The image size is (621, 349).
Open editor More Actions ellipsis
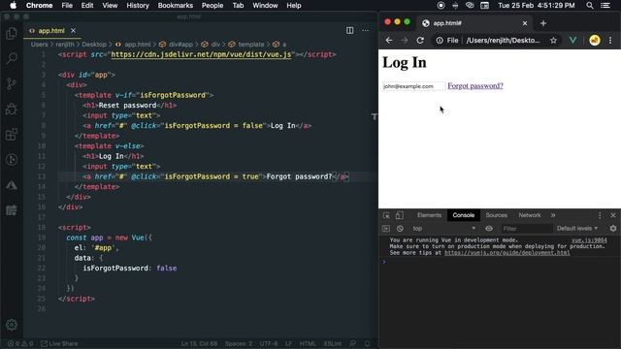pos(365,30)
